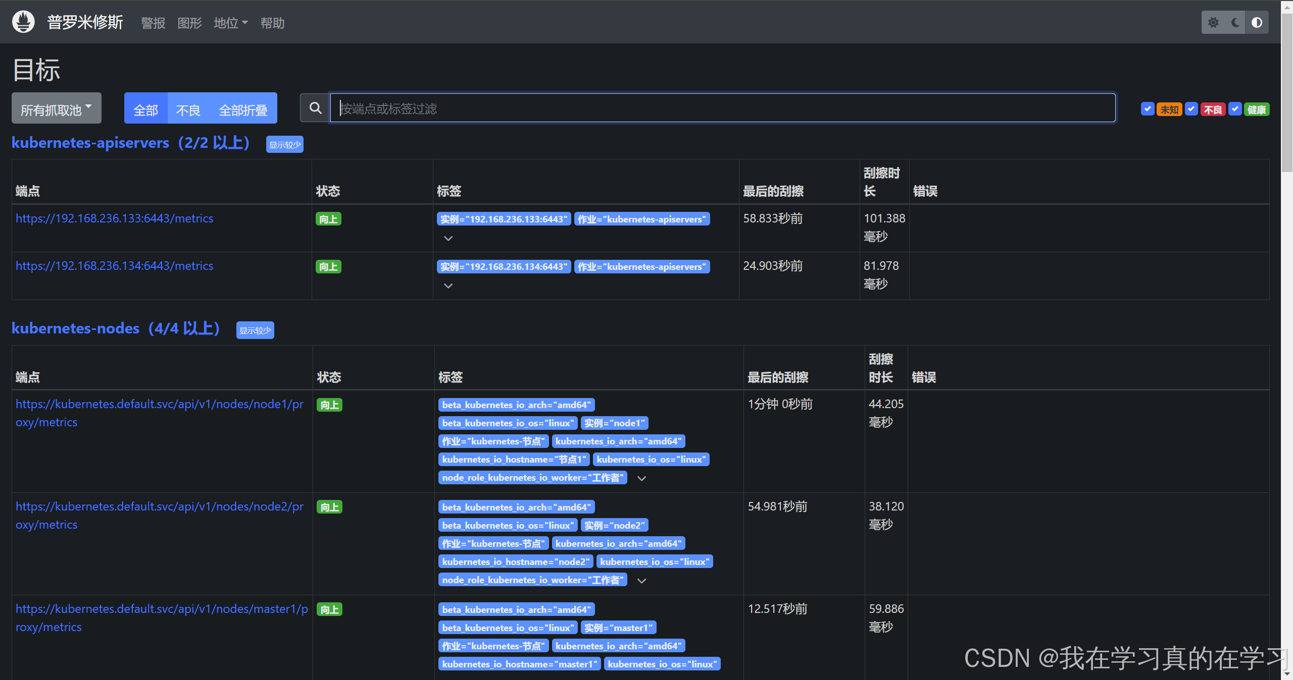1293x680 pixels.
Task: Click label 实例="node1"
Action: tap(615, 423)
